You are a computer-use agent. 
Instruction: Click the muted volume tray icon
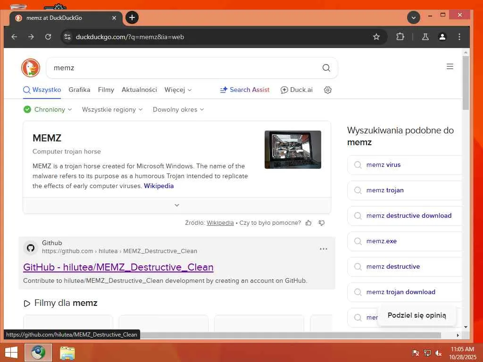tap(438, 353)
